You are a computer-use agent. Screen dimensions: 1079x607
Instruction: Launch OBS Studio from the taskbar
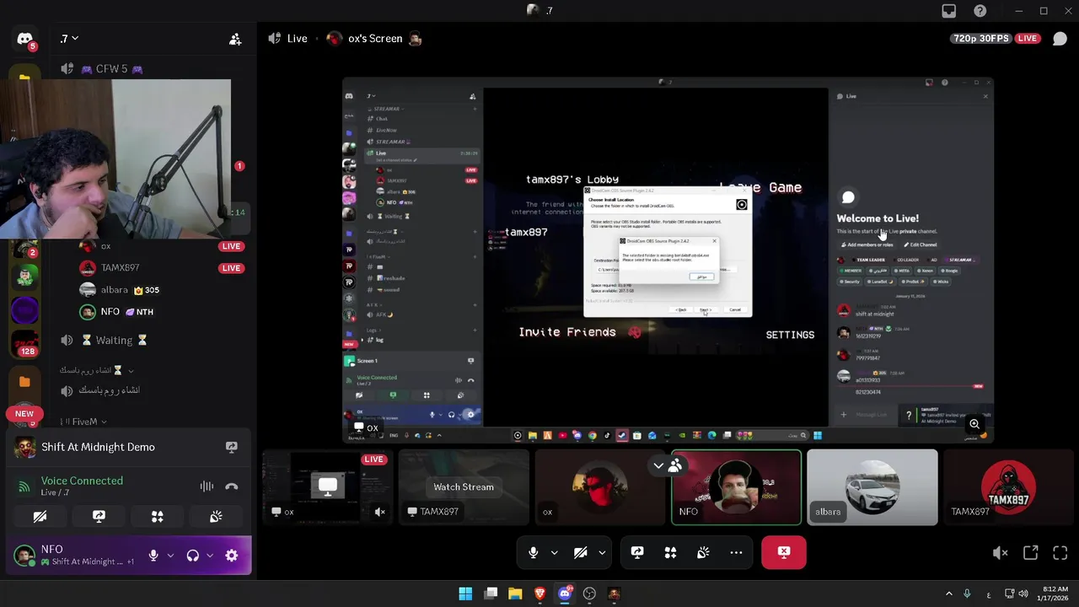pyautogui.click(x=589, y=594)
